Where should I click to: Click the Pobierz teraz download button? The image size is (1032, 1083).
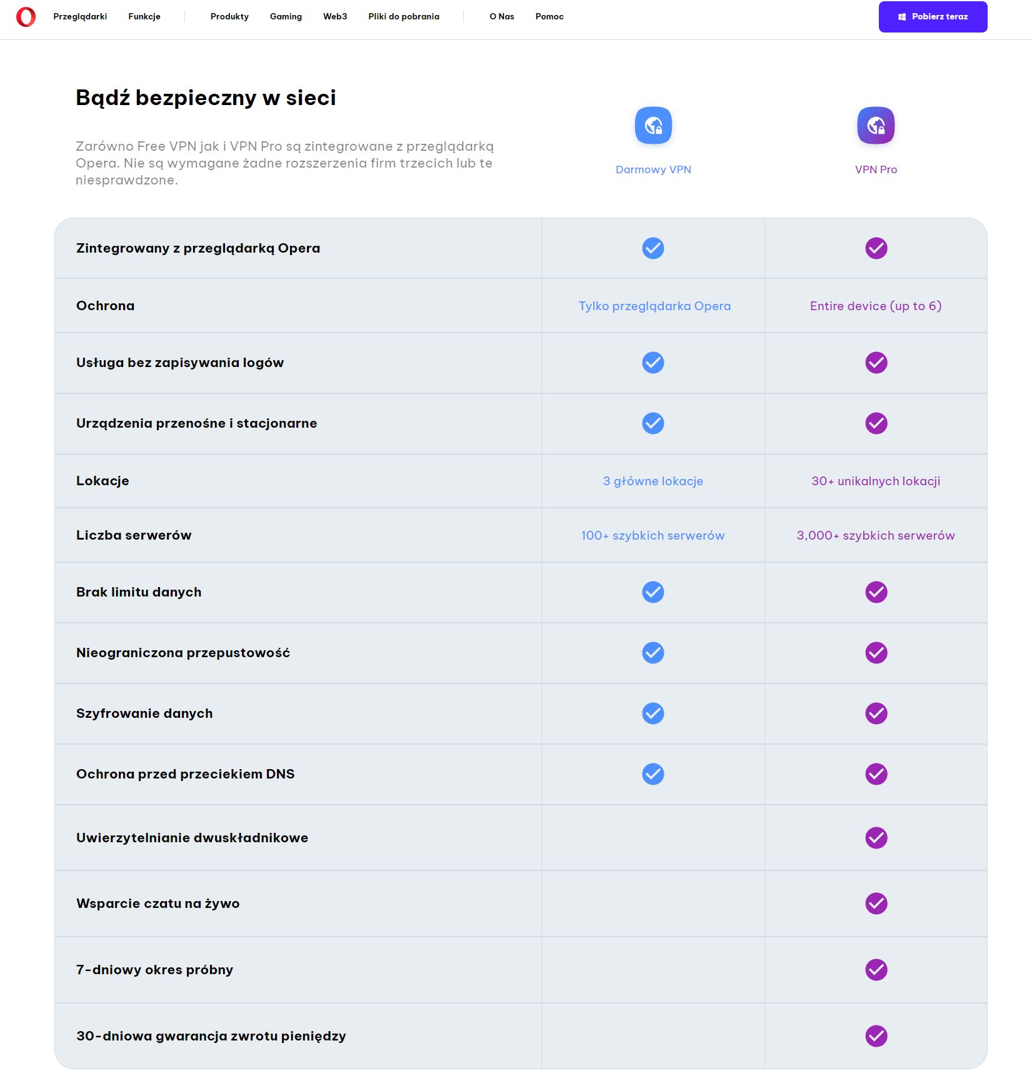point(933,17)
